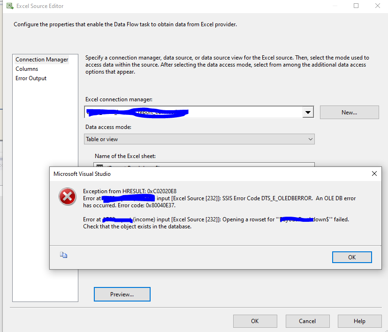The height and width of the screenshot is (332, 388).
Task: Open Help for Excel Source Editor
Action: click(359, 321)
